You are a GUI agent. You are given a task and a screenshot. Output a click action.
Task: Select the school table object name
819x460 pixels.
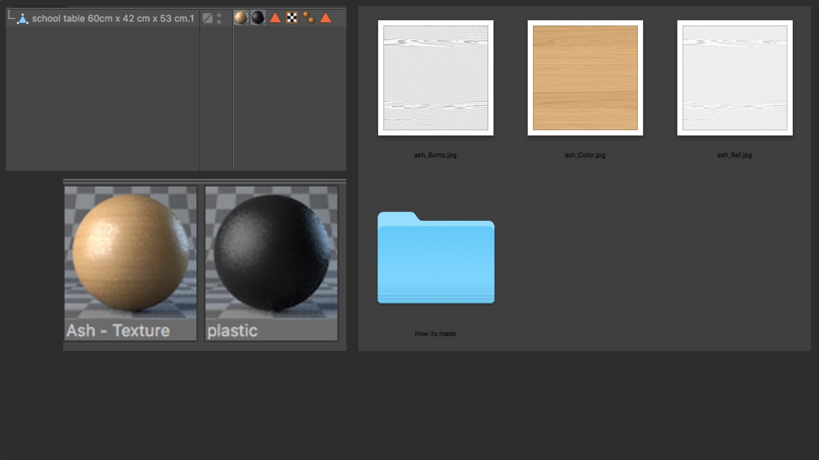113,19
